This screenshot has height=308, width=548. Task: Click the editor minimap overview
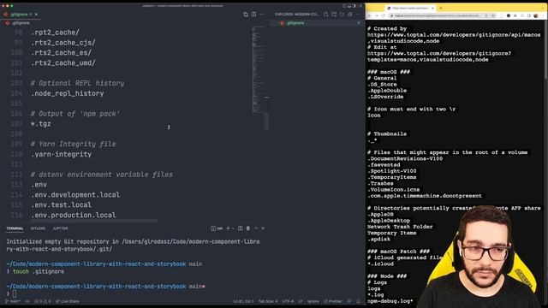[259, 70]
